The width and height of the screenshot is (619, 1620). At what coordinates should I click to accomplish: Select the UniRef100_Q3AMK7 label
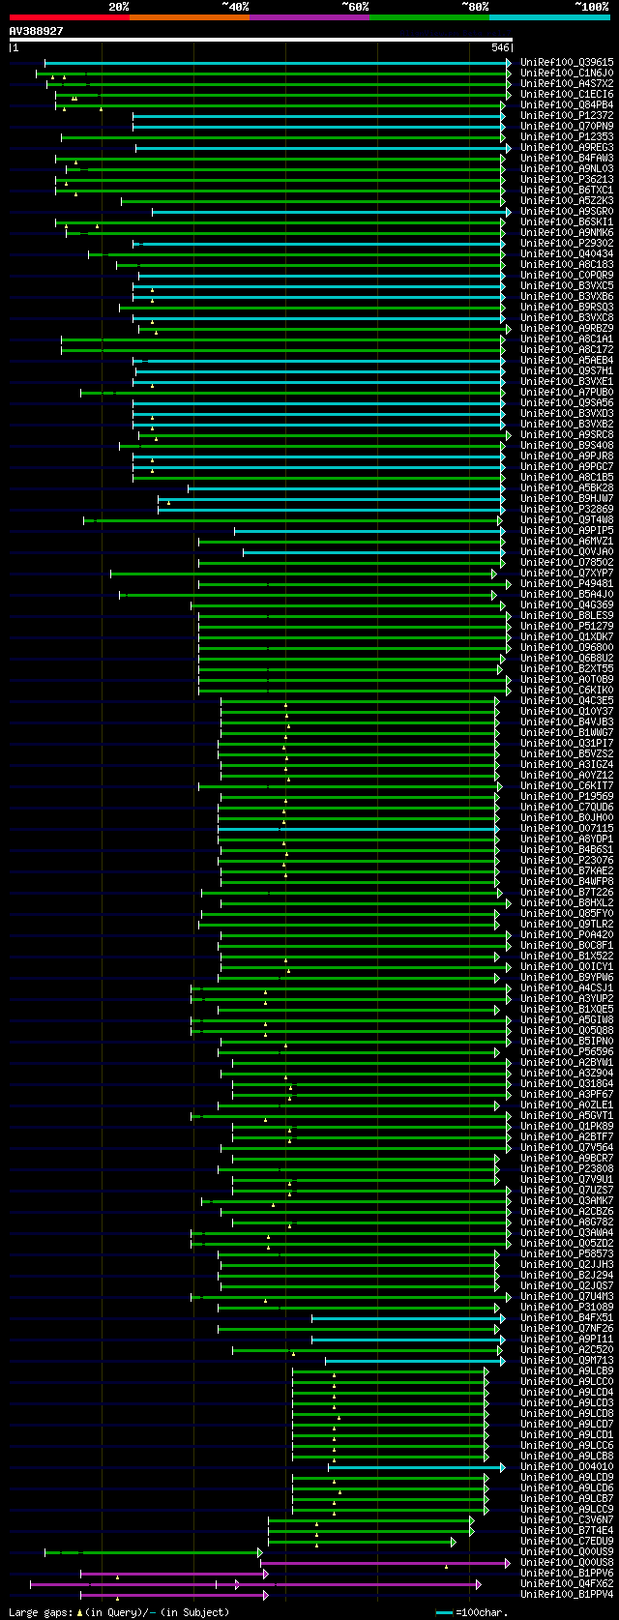[567, 1200]
